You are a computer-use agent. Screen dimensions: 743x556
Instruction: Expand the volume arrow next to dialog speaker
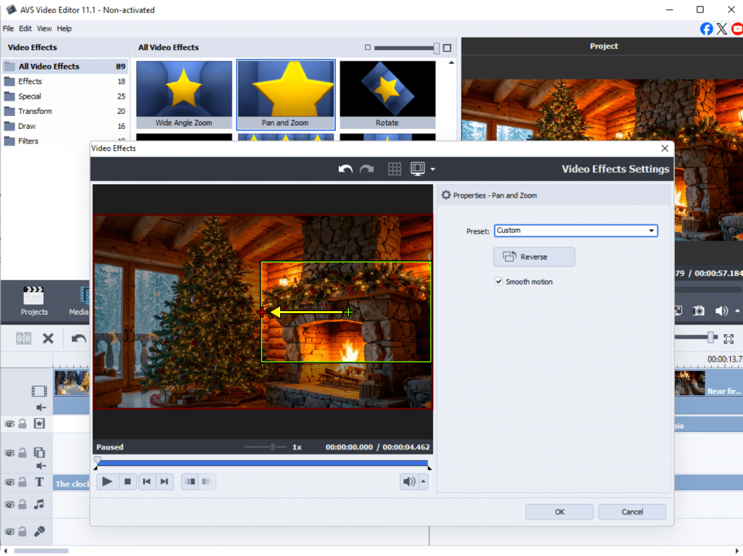[424, 481]
